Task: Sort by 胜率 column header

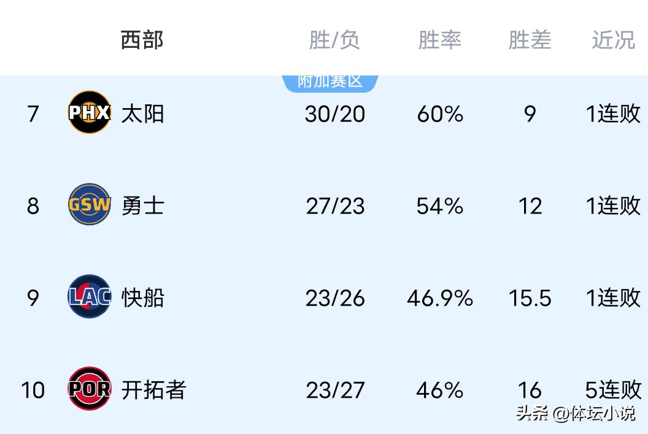Action: [439, 40]
